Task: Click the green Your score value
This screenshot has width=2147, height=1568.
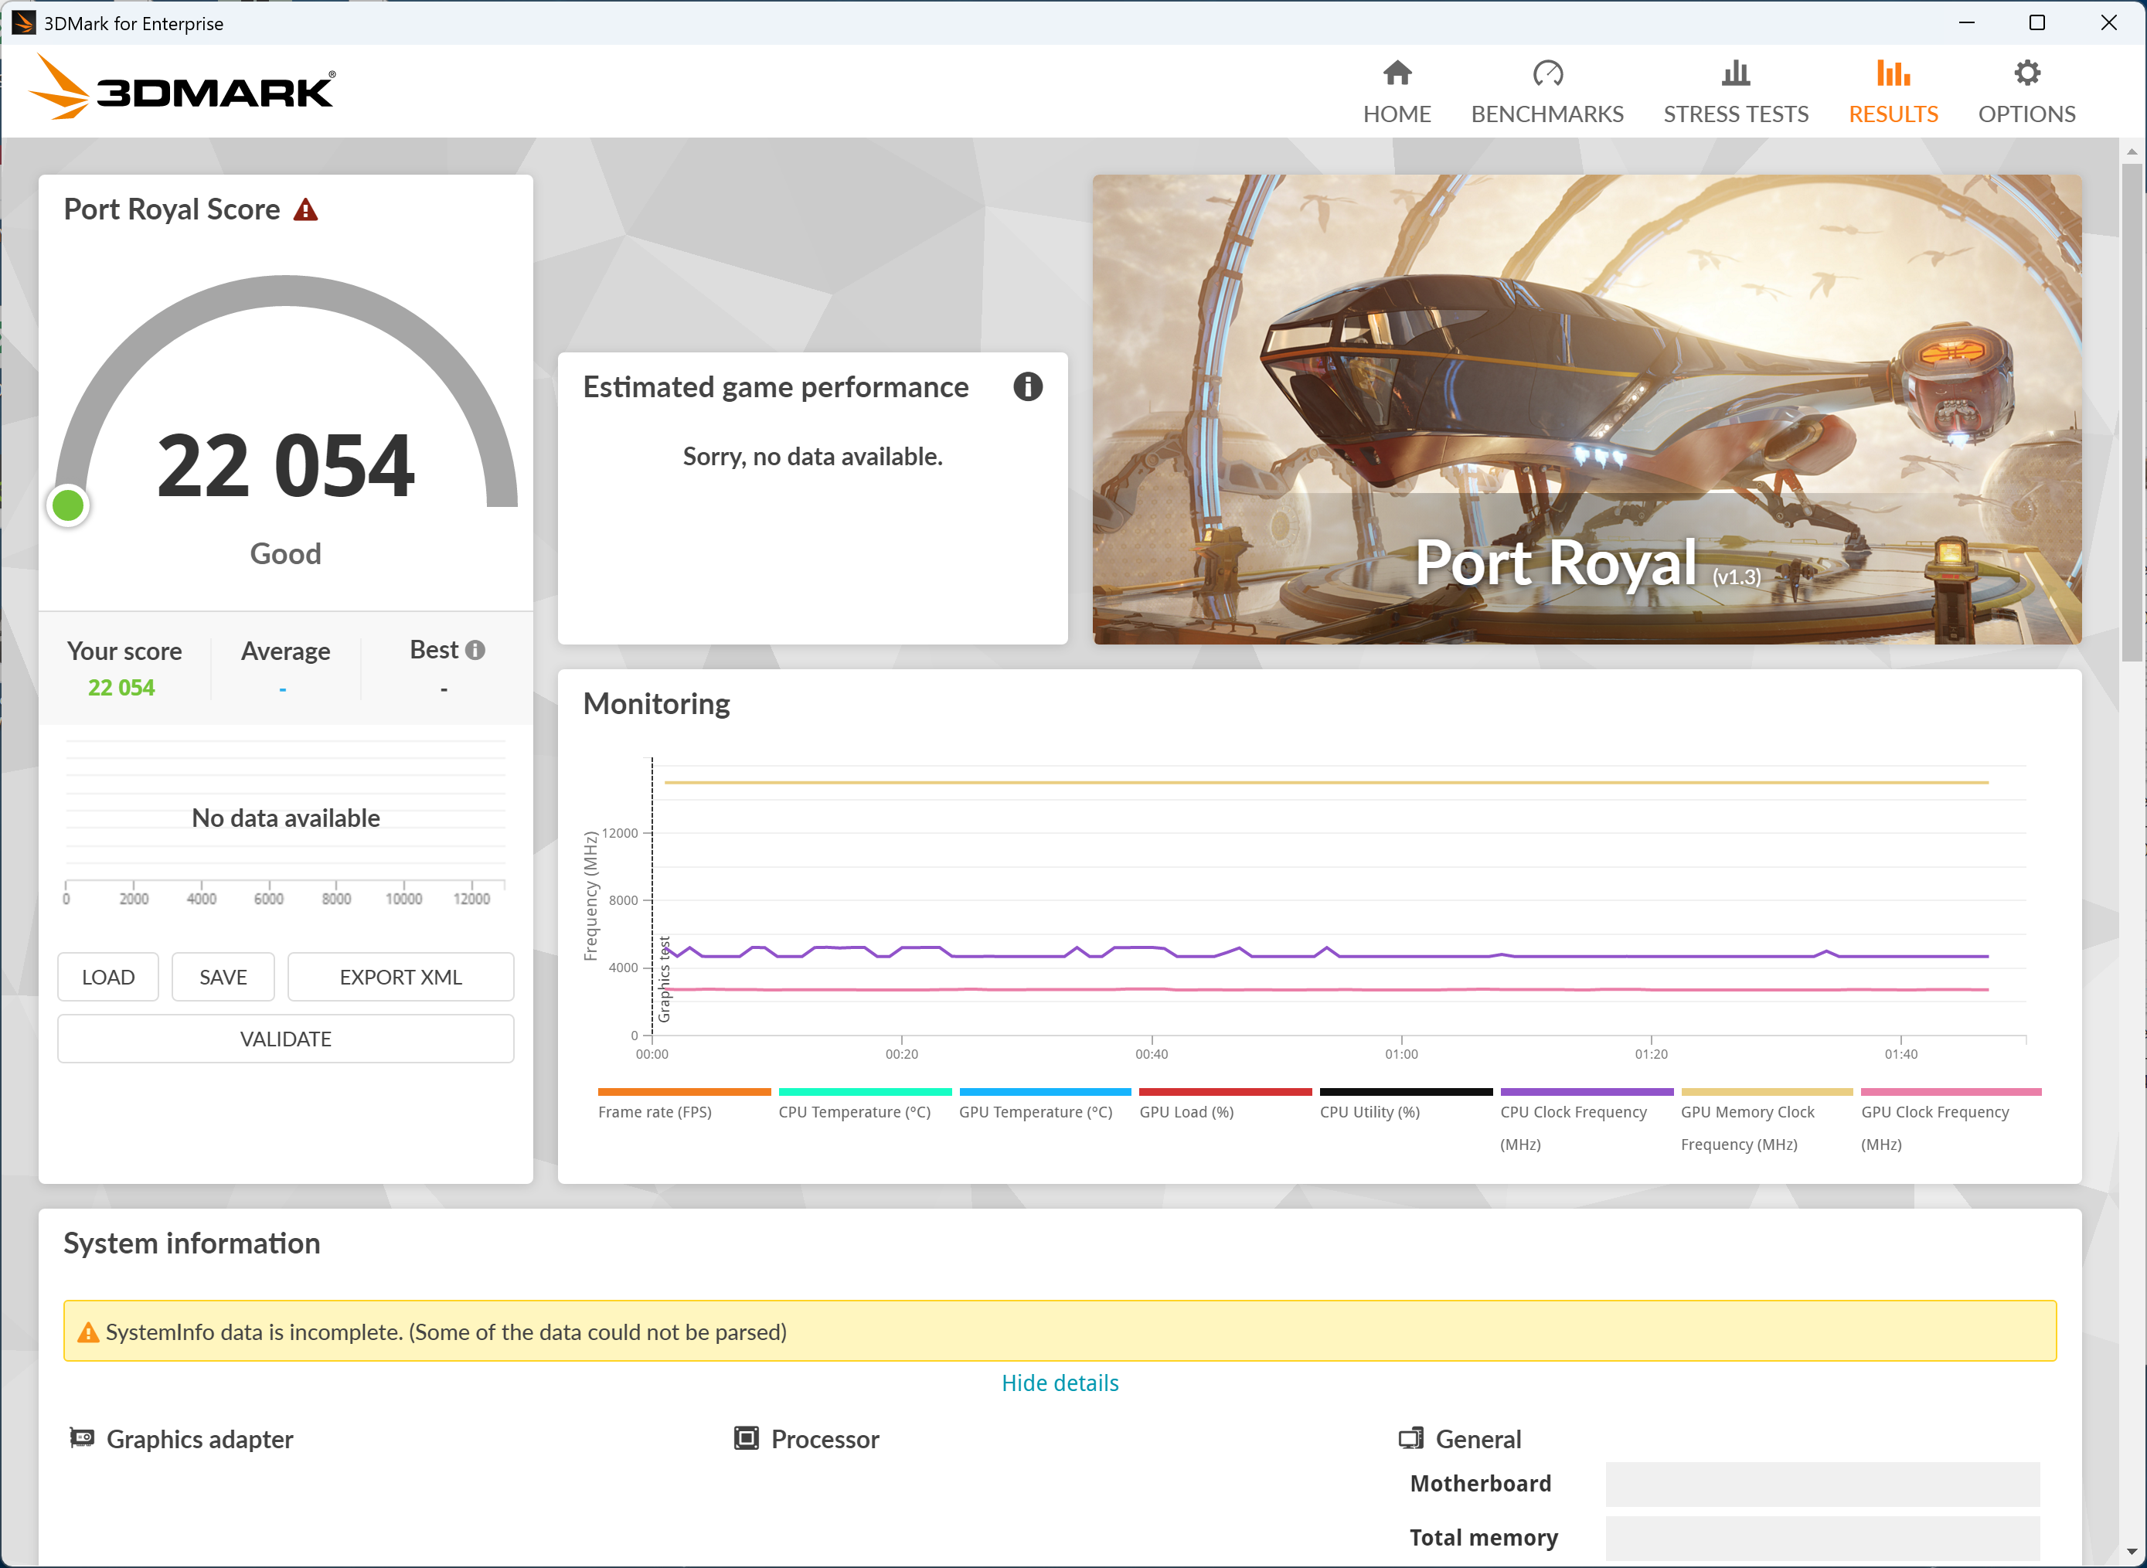Action: (121, 687)
